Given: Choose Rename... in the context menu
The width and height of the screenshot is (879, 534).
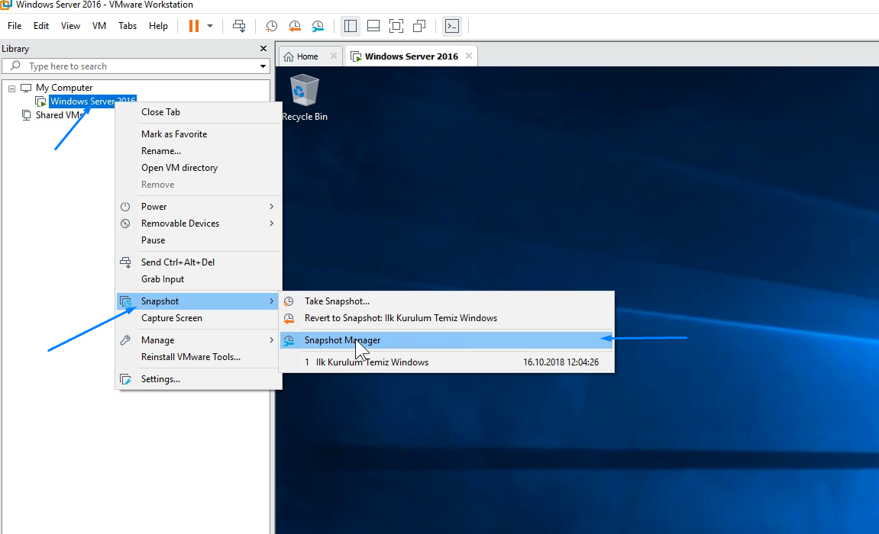Looking at the screenshot, I should click(x=199, y=151).
